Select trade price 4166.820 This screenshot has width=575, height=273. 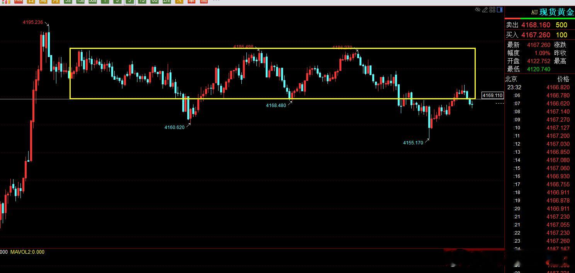pyautogui.click(x=558, y=87)
